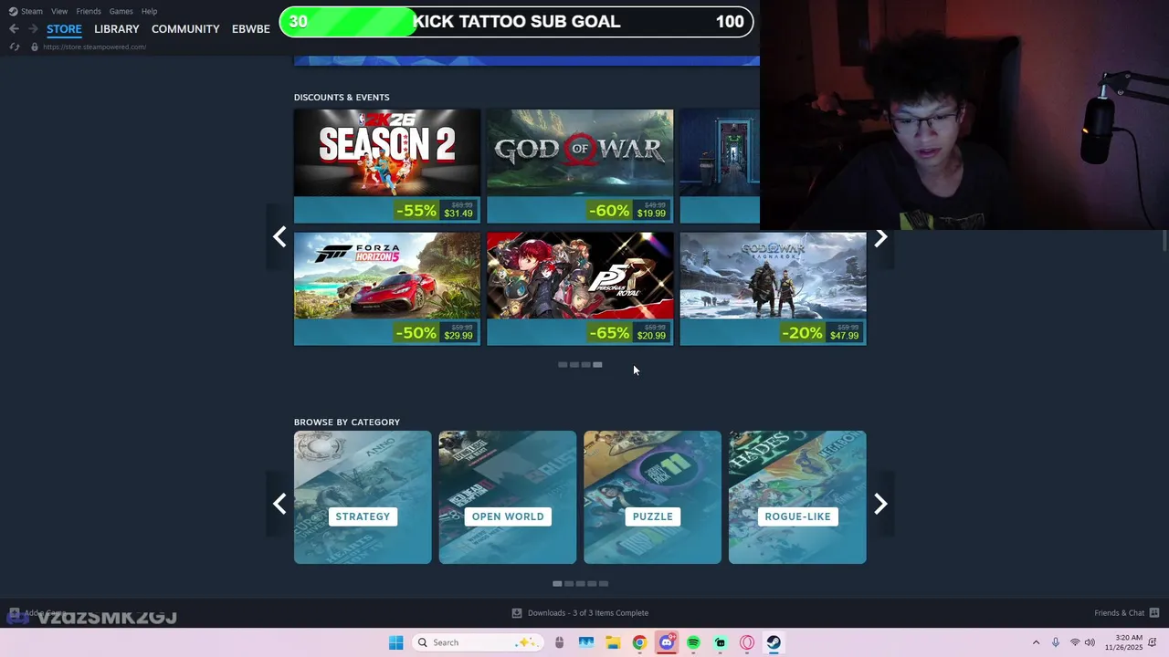
Task: Open Discord from the taskbar
Action: point(667,642)
